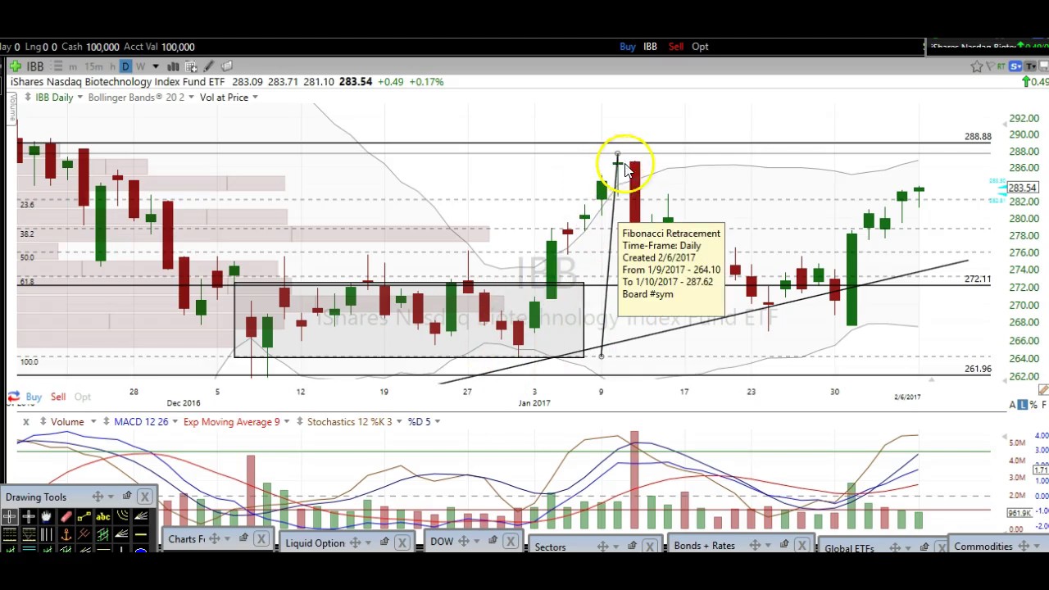Screen dimensions: 1049x590
Task: Toggle the 15m time frame
Action: point(93,66)
